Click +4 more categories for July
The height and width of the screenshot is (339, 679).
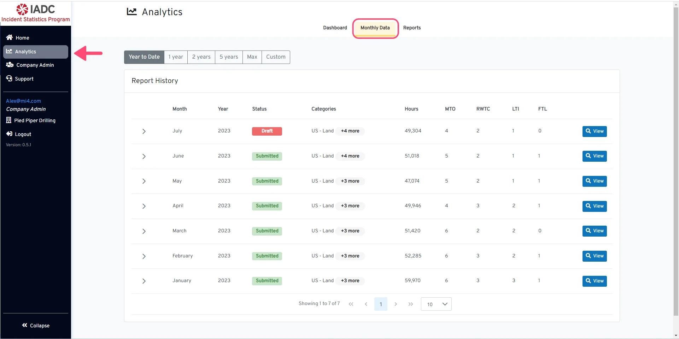click(350, 131)
